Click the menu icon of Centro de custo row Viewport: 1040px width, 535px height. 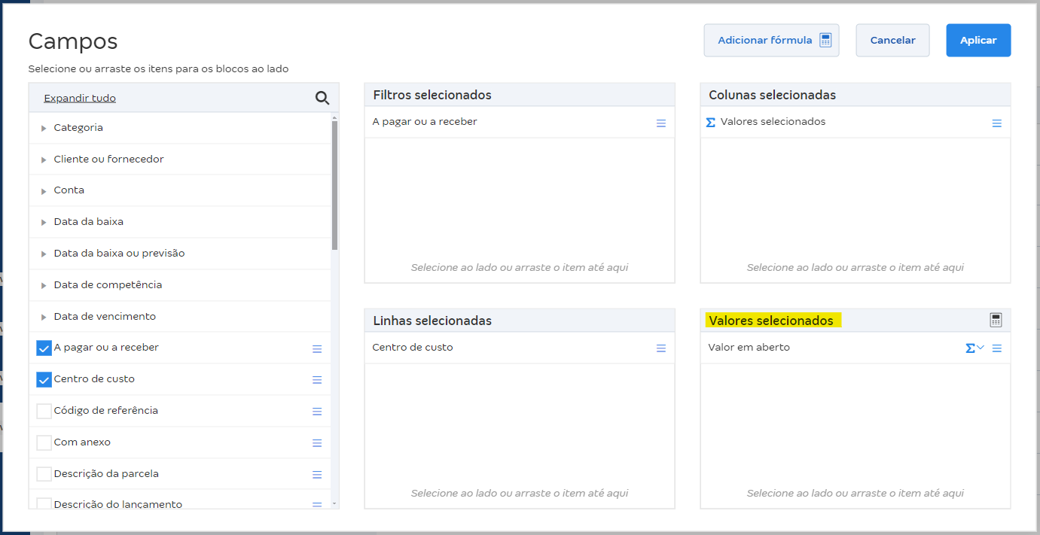pyautogui.click(x=661, y=348)
